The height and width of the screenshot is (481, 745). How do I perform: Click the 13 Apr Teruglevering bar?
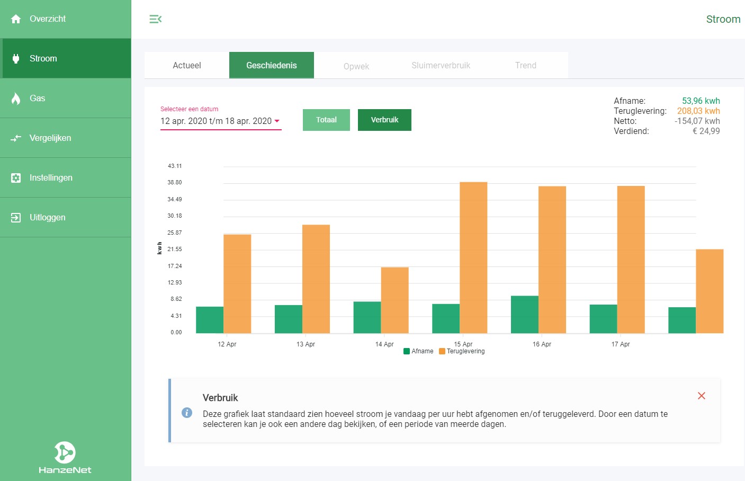316,279
